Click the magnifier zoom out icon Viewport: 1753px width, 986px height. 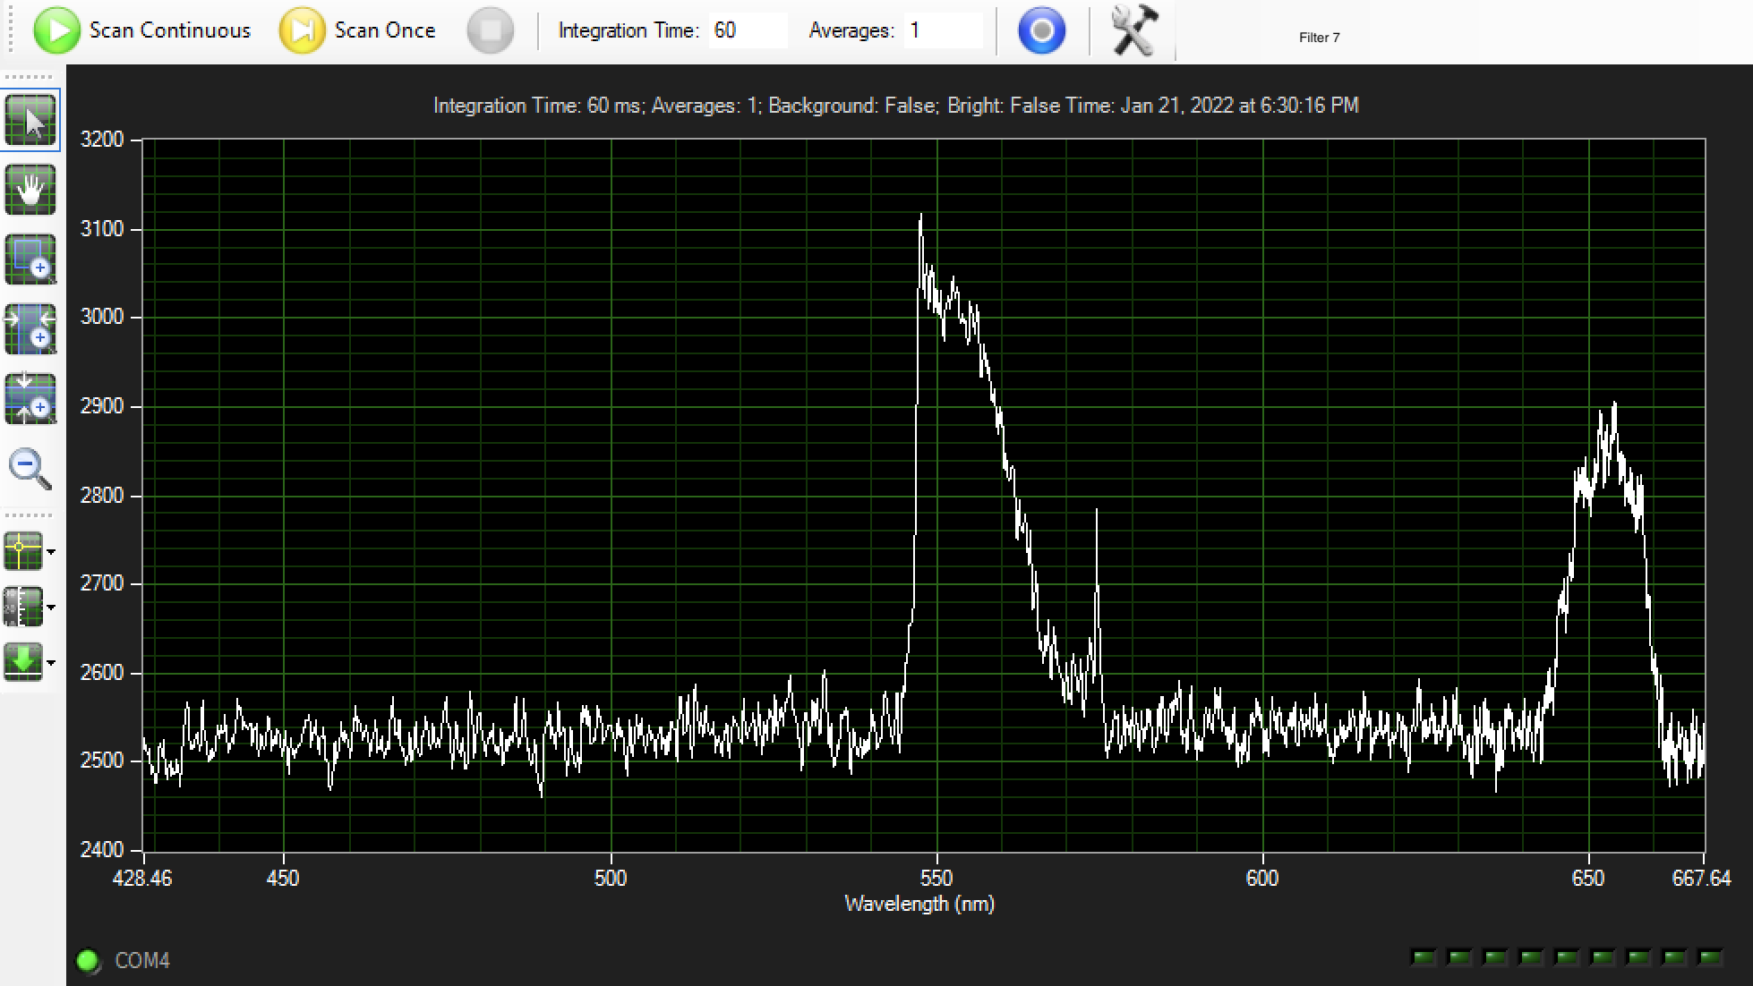click(x=30, y=468)
